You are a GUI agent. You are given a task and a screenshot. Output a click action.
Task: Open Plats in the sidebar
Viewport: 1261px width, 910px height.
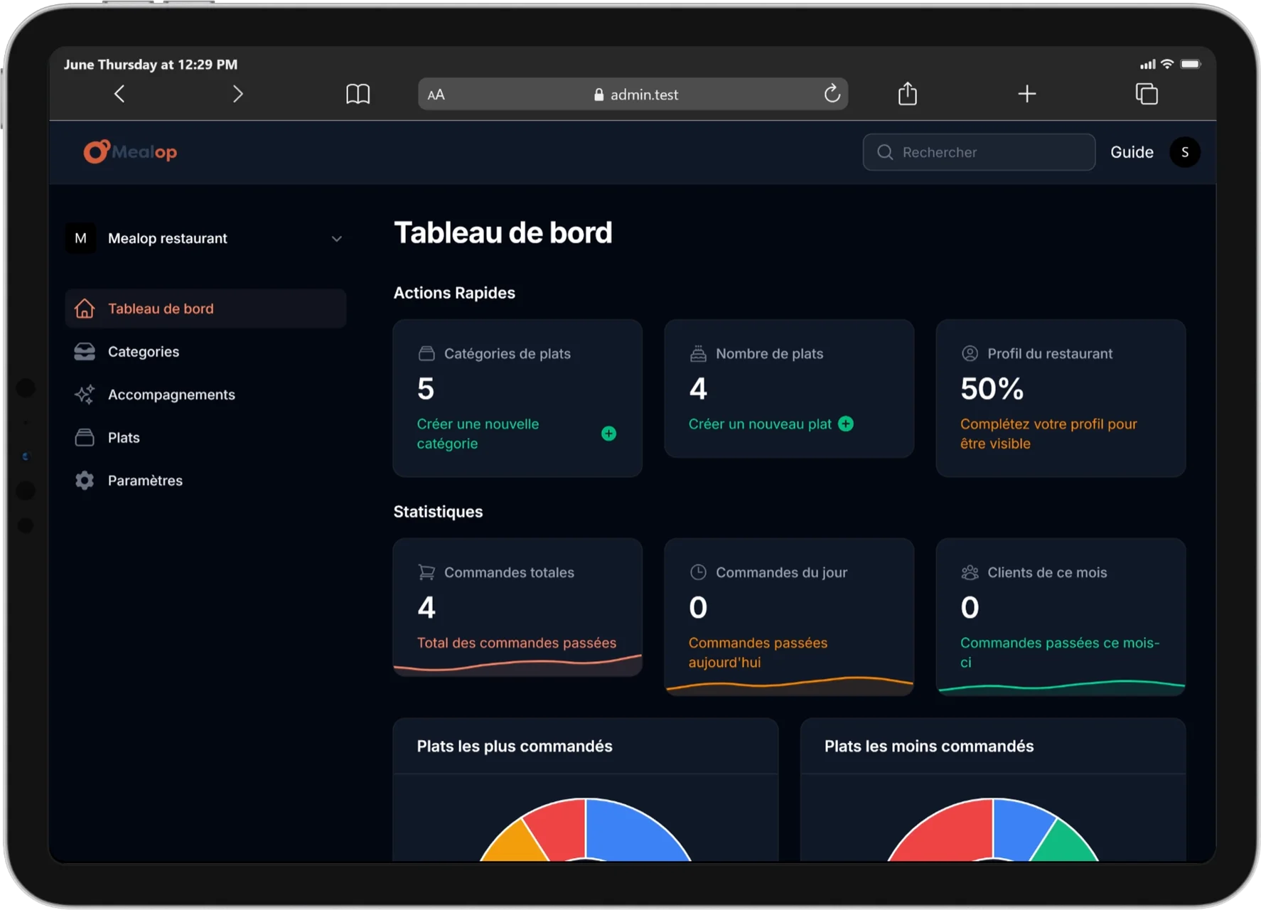205,437
